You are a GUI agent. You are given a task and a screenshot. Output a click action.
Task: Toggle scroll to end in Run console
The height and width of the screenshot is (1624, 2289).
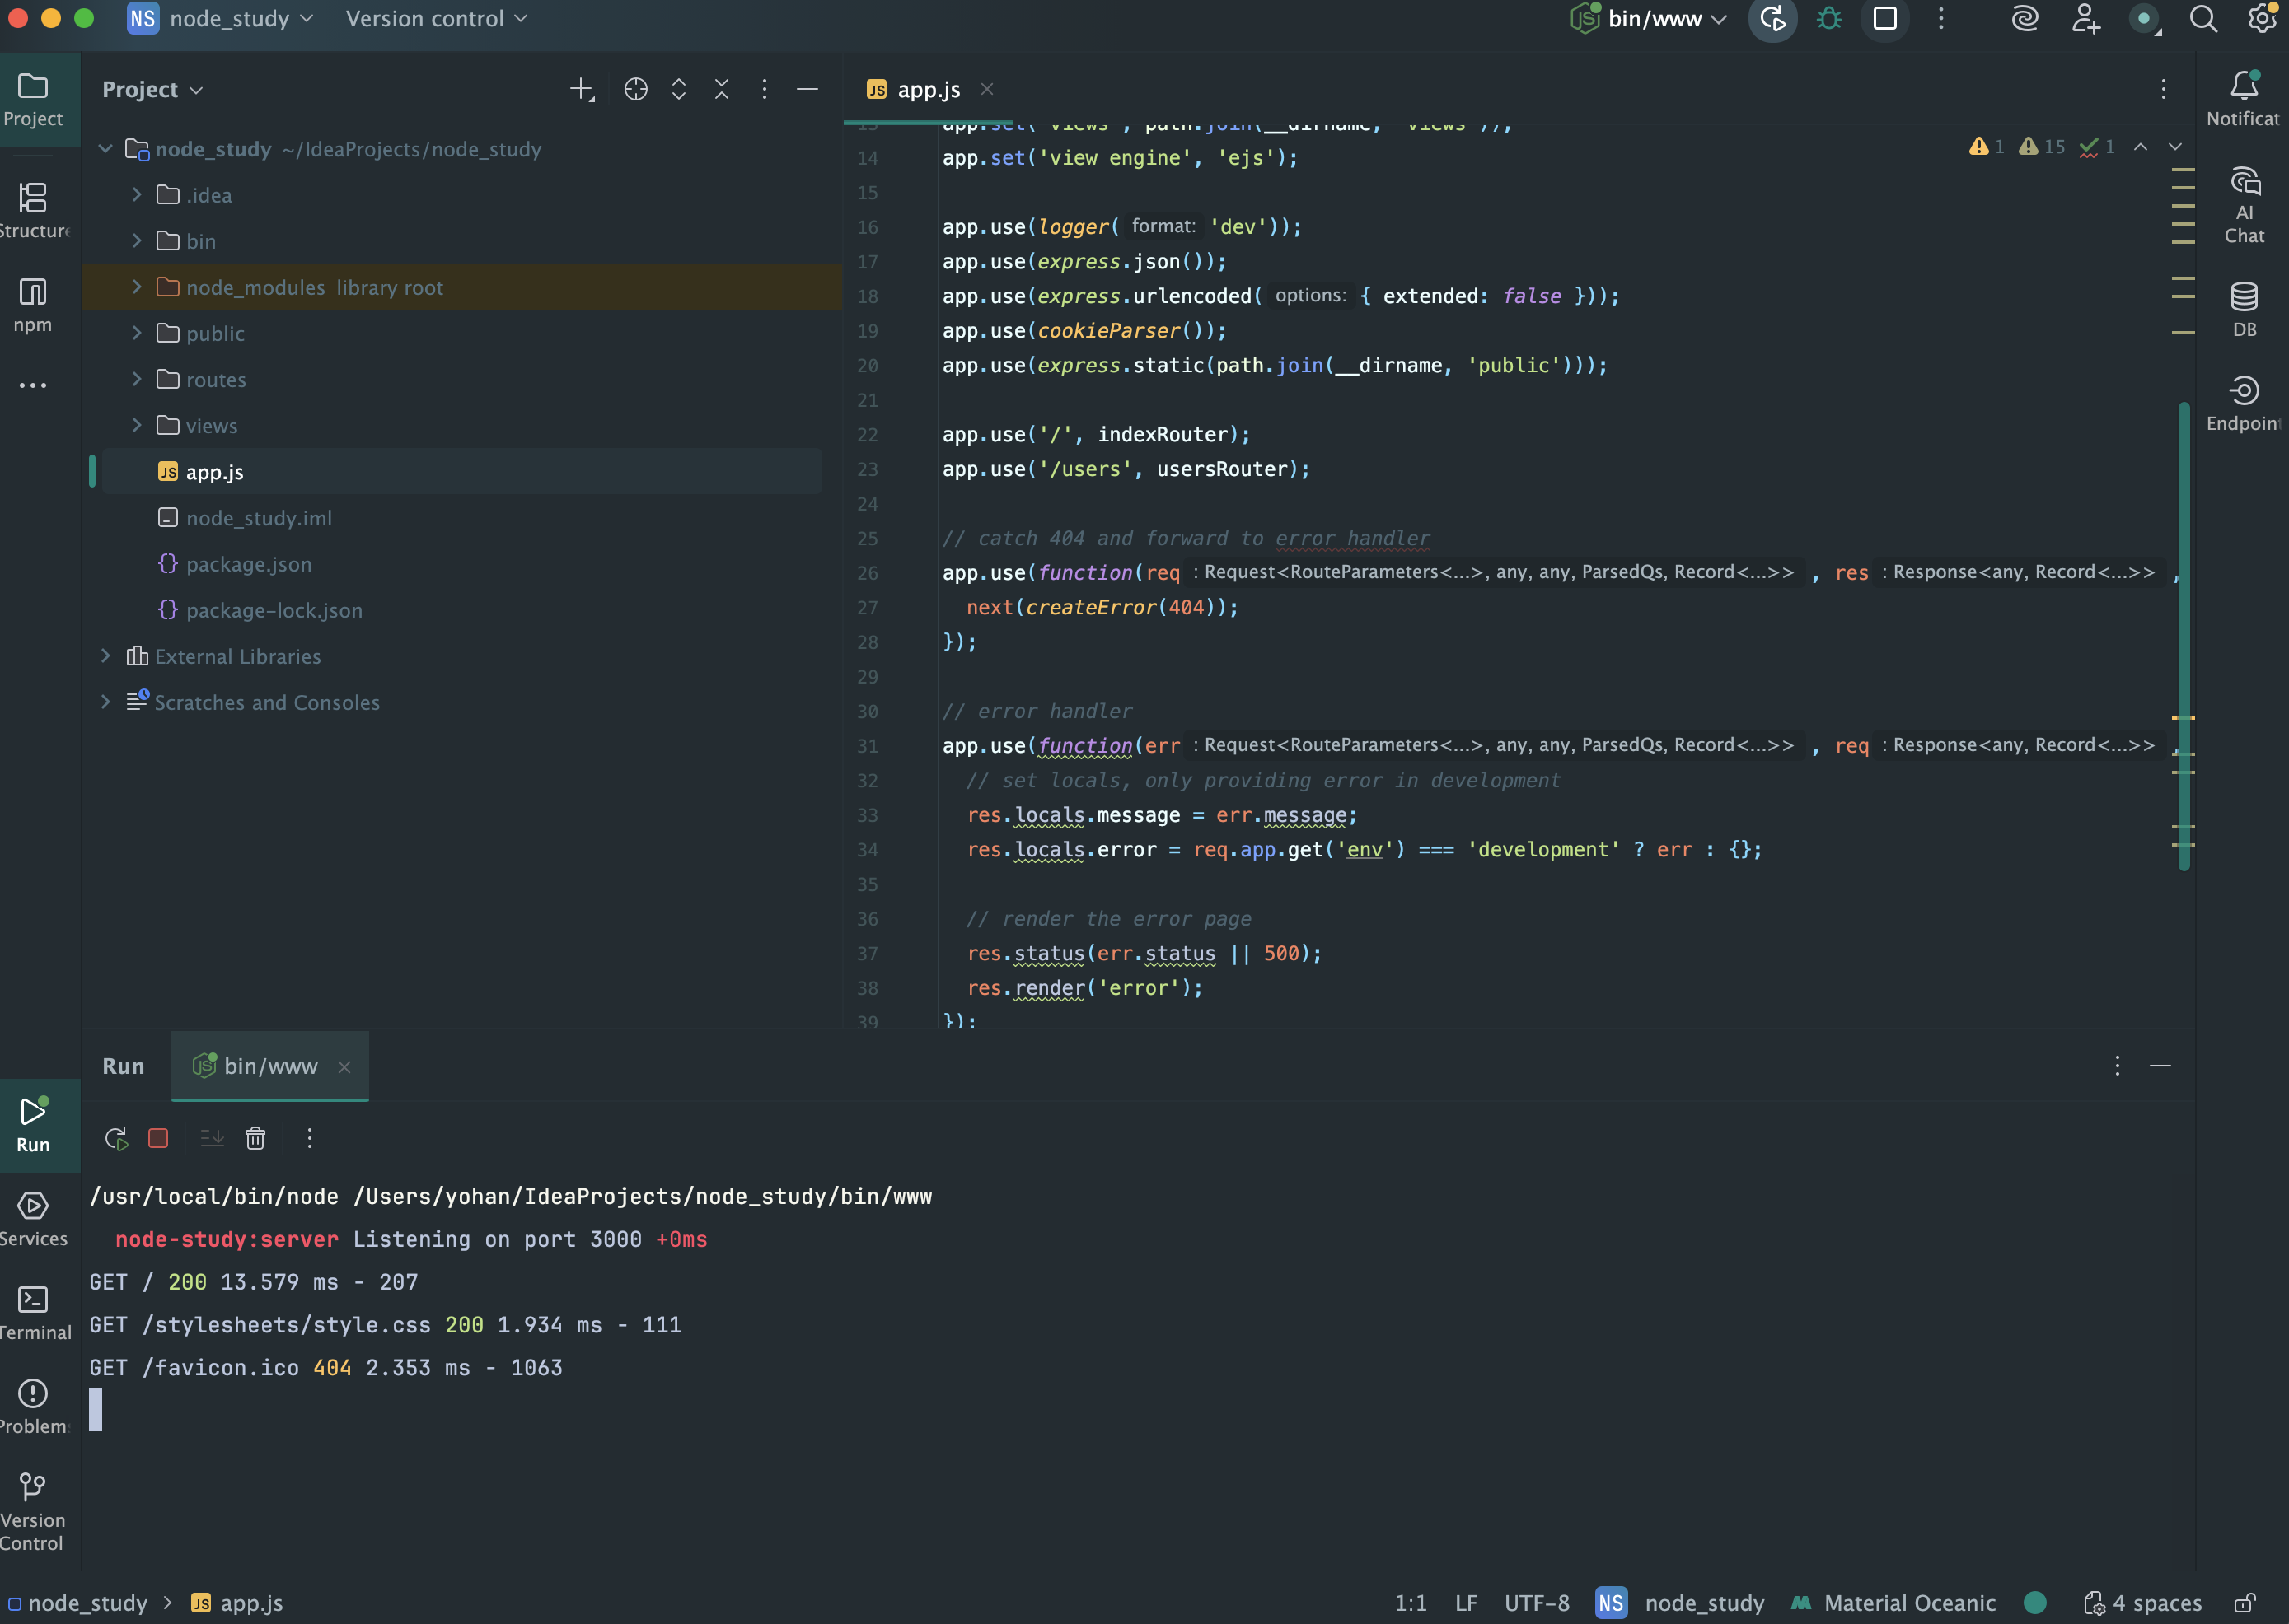pos(212,1138)
